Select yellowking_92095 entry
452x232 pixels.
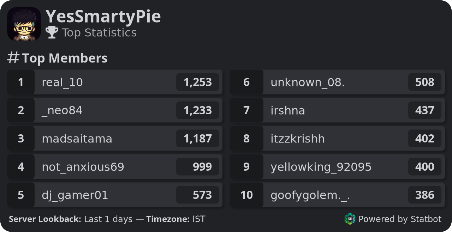pyautogui.click(x=337, y=167)
